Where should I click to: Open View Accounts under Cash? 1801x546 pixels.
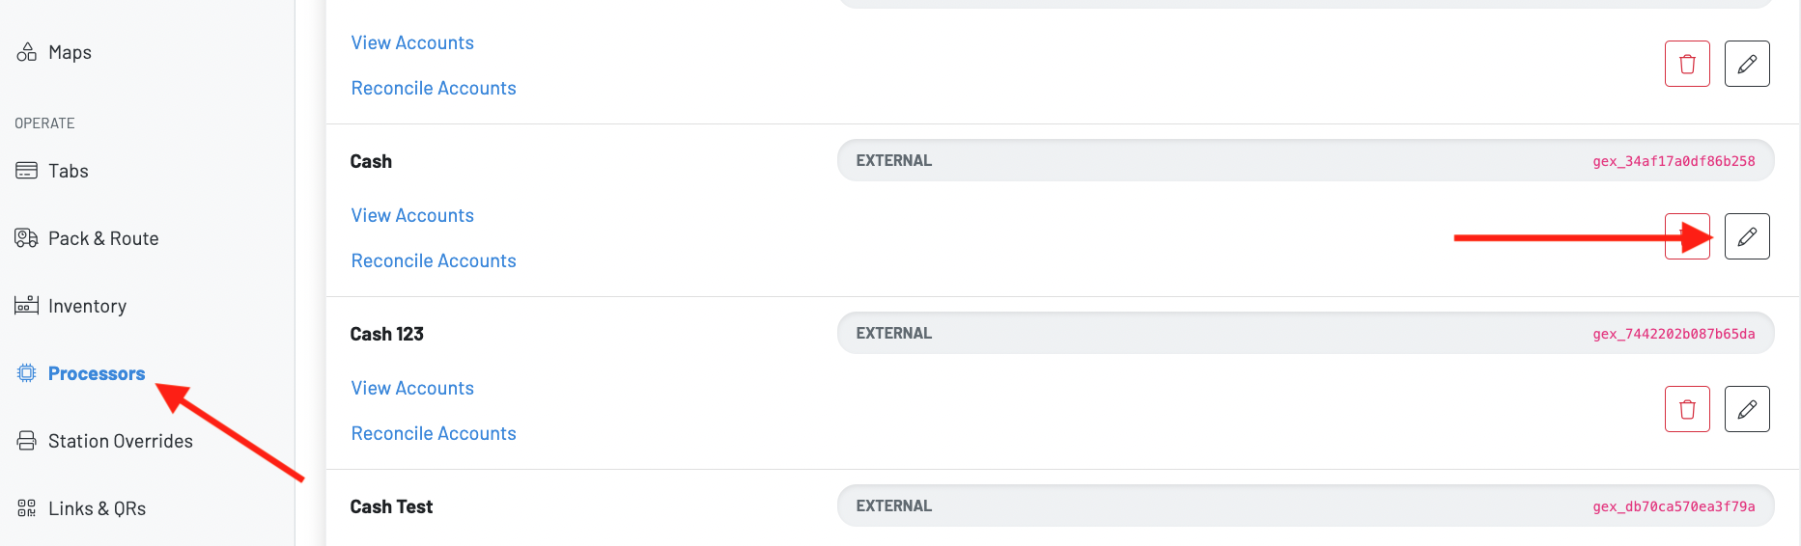click(x=412, y=215)
